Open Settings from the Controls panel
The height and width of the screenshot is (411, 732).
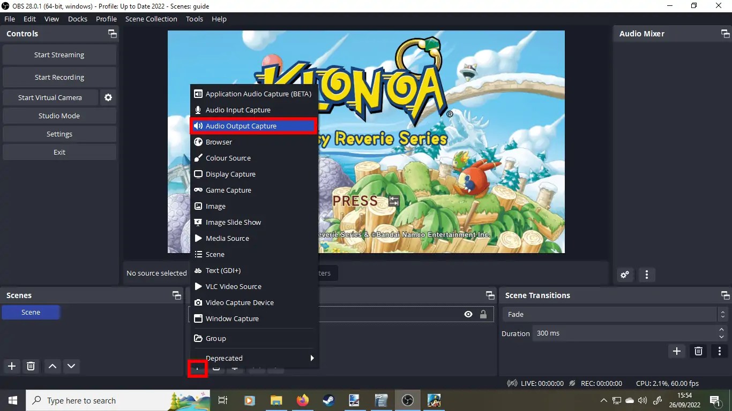click(59, 134)
